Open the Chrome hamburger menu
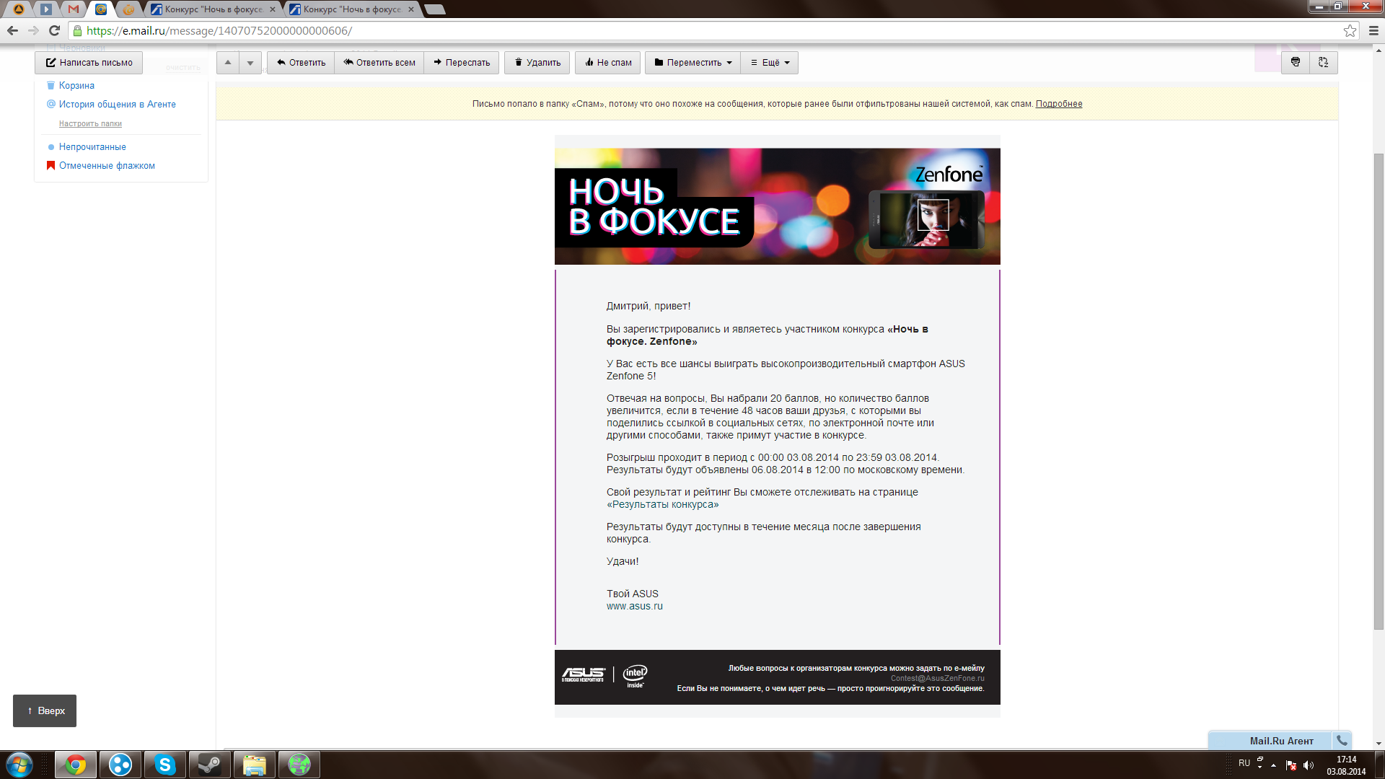The height and width of the screenshot is (779, 1385). 1373,30
